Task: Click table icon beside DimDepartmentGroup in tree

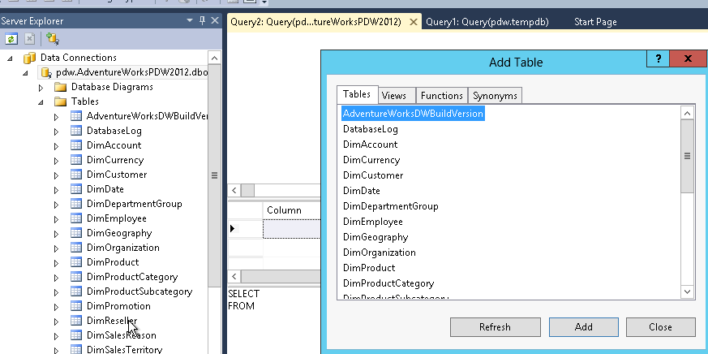Action: click(x=76, y=204)
